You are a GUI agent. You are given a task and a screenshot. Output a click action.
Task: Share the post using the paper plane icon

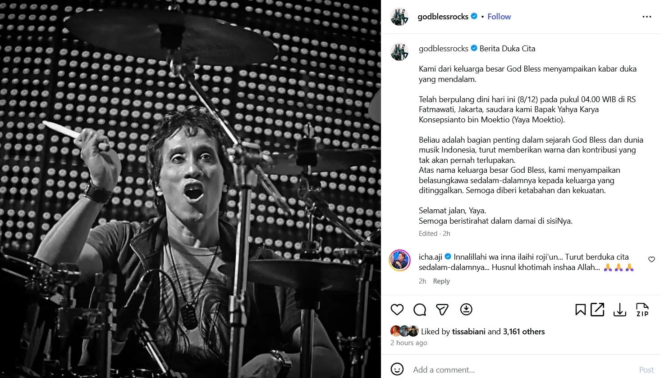point(442,310)
